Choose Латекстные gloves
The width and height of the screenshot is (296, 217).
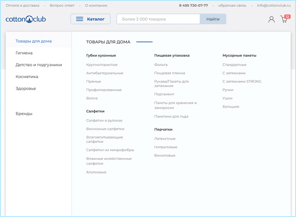(x=165, y=139)
